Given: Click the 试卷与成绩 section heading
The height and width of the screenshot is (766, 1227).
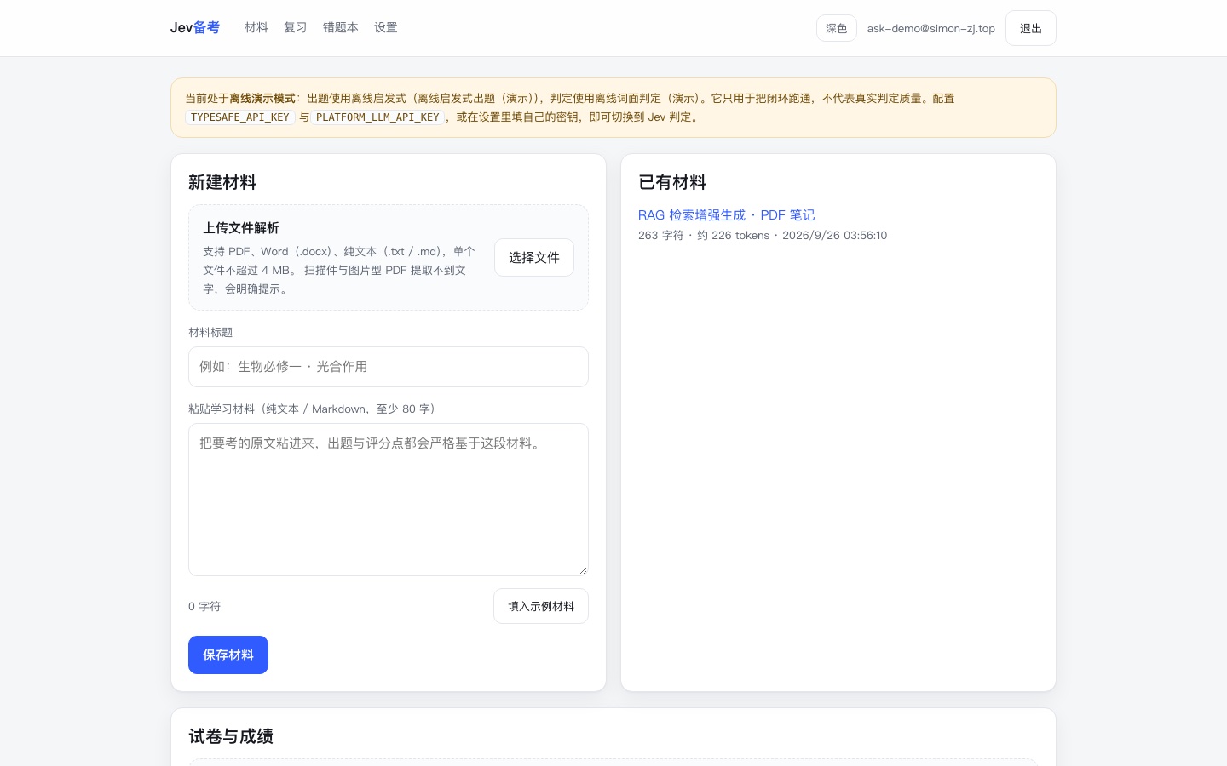Looking at the screenshot, I should pos(231,736).
